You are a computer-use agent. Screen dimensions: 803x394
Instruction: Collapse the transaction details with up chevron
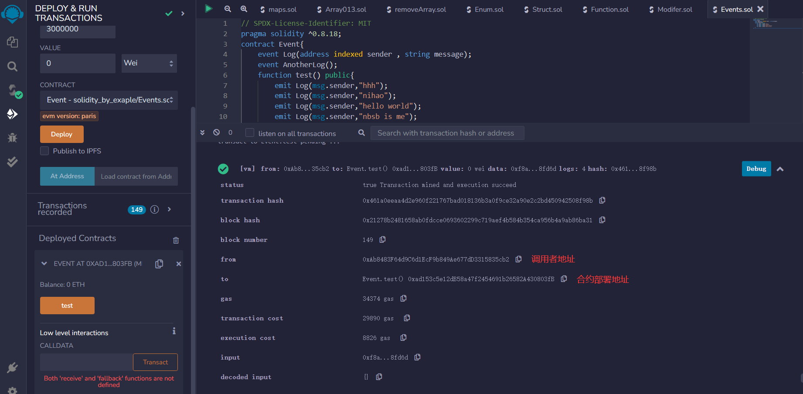[x=780, y=169]
